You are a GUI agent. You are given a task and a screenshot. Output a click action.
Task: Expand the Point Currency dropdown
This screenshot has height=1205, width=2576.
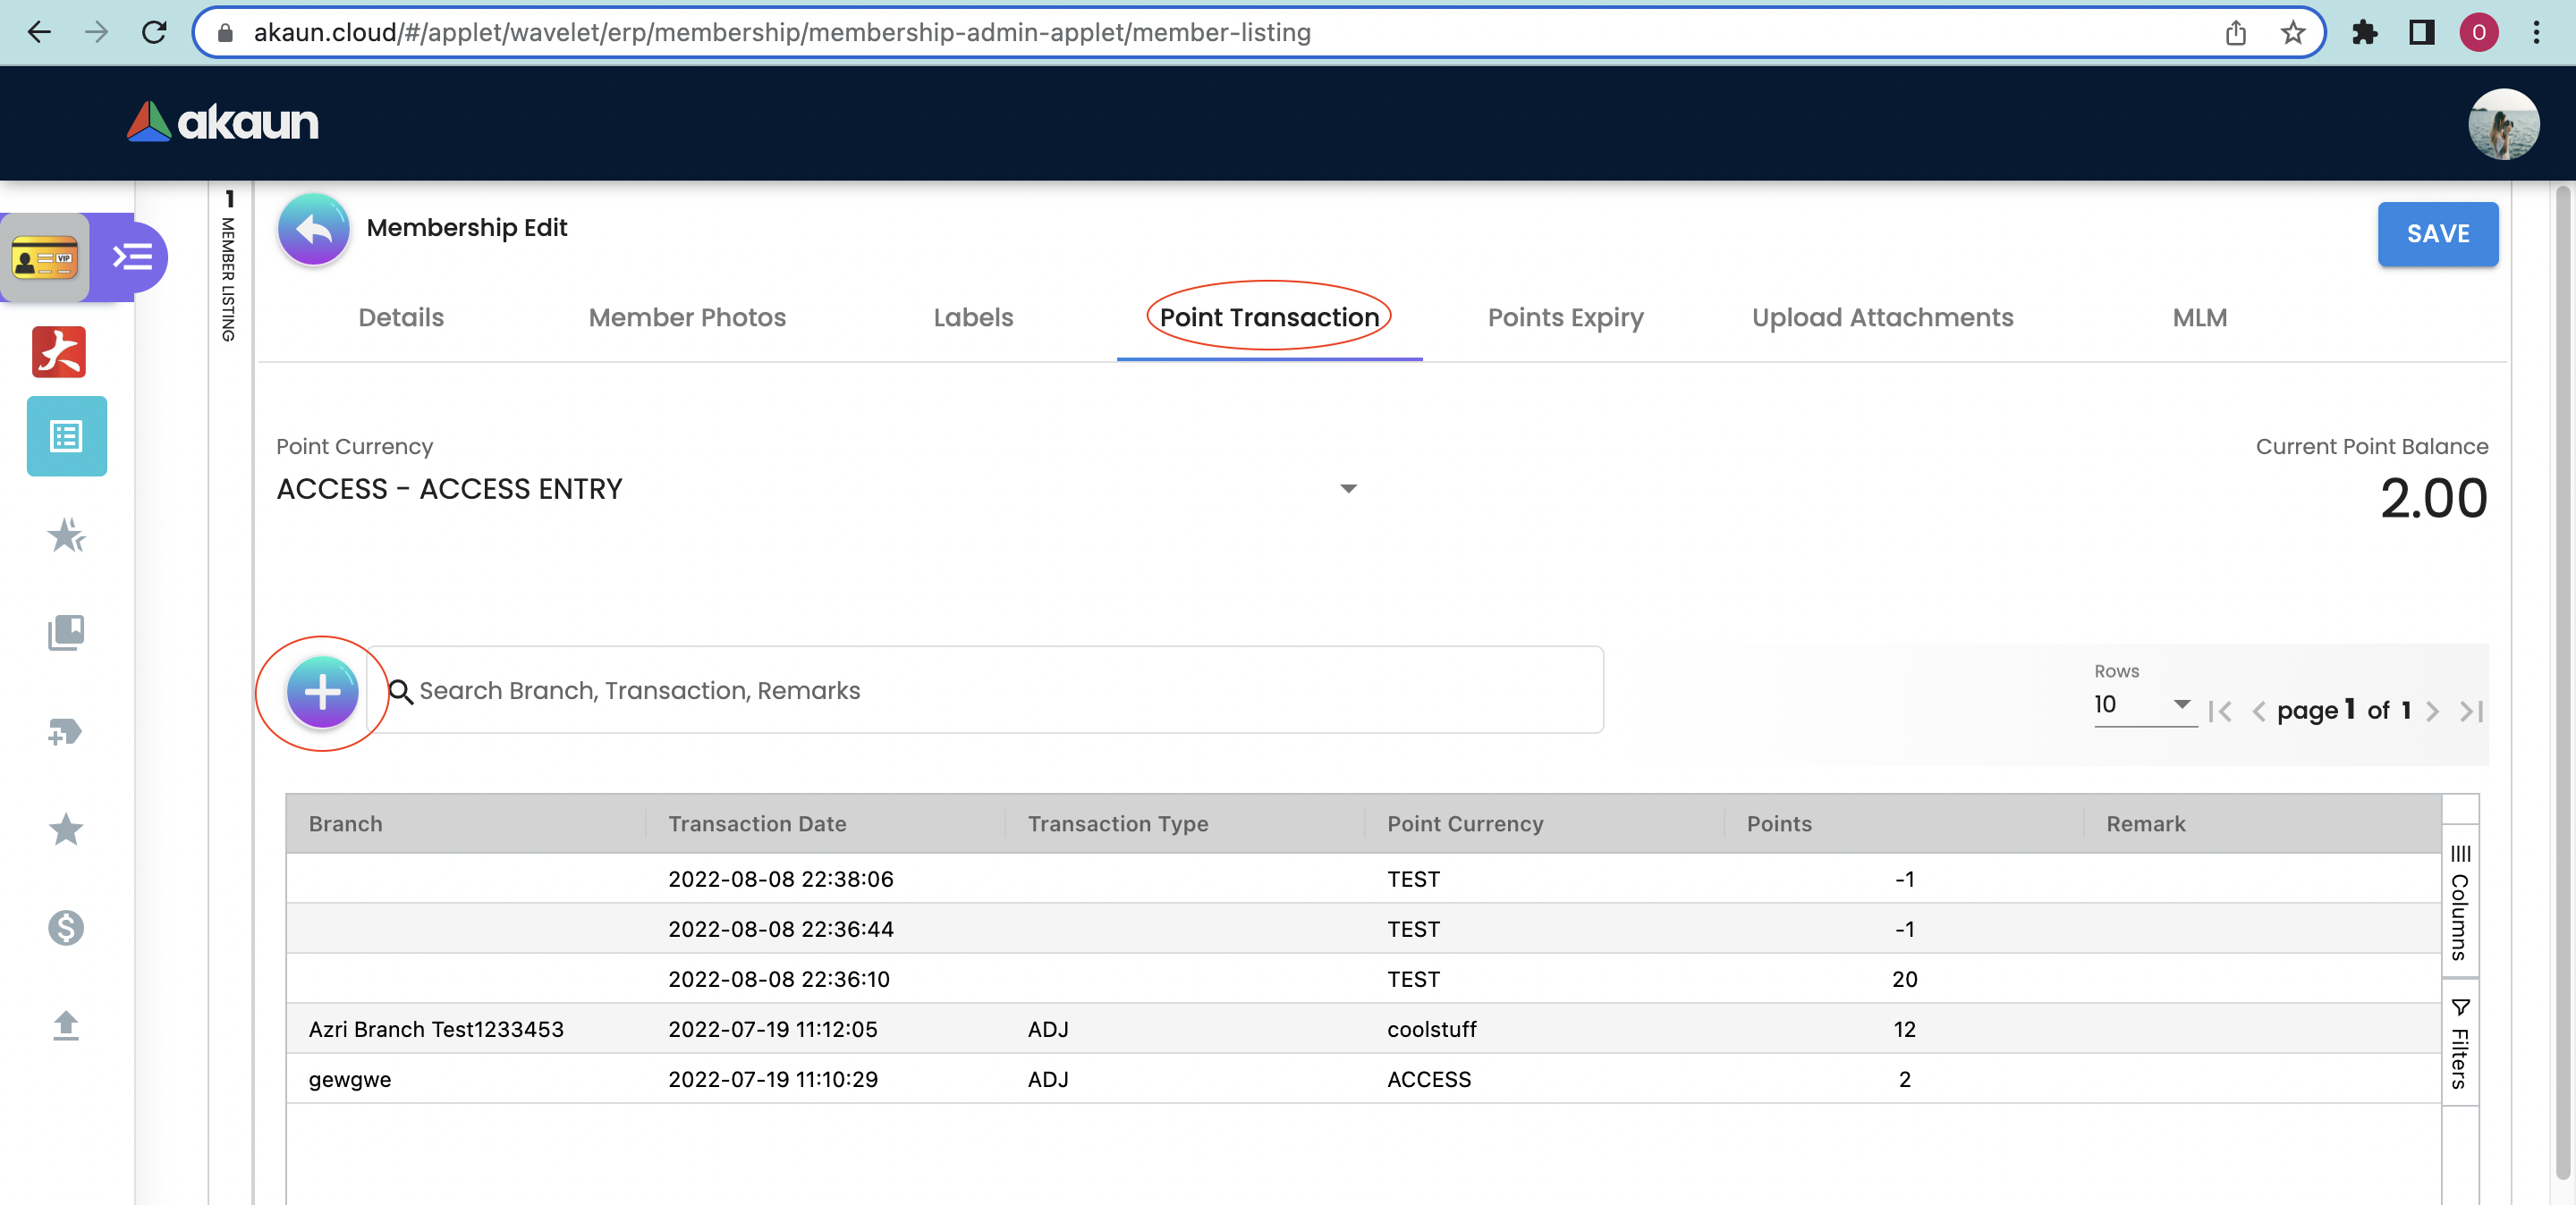1348,489
